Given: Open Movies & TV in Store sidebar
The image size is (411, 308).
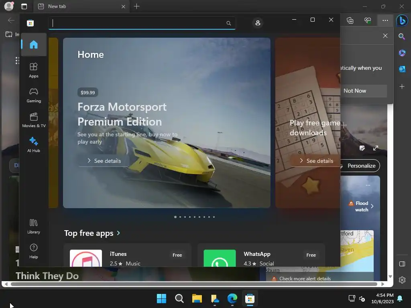Looking at the screenshot, I should pos(34,120).
